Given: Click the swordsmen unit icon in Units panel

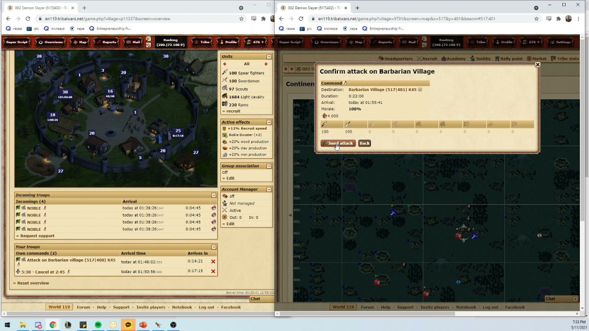Looking at the screenshot, I should pyautogui.click(x=225, y=80).
